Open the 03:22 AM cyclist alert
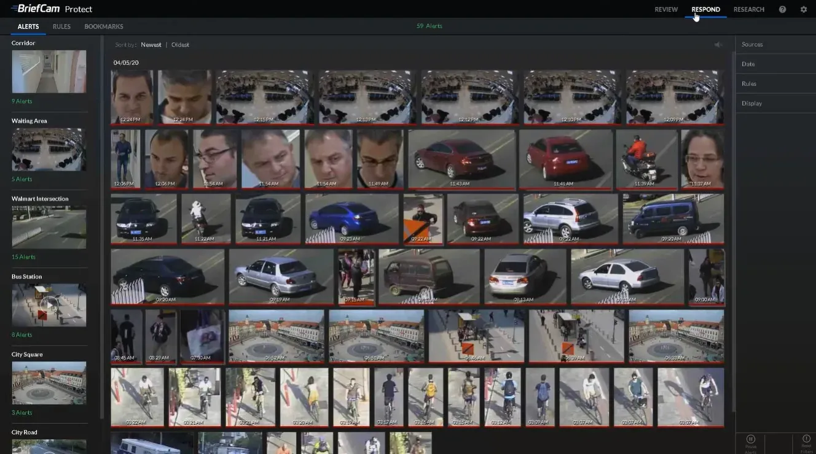 tap(138, 397)
